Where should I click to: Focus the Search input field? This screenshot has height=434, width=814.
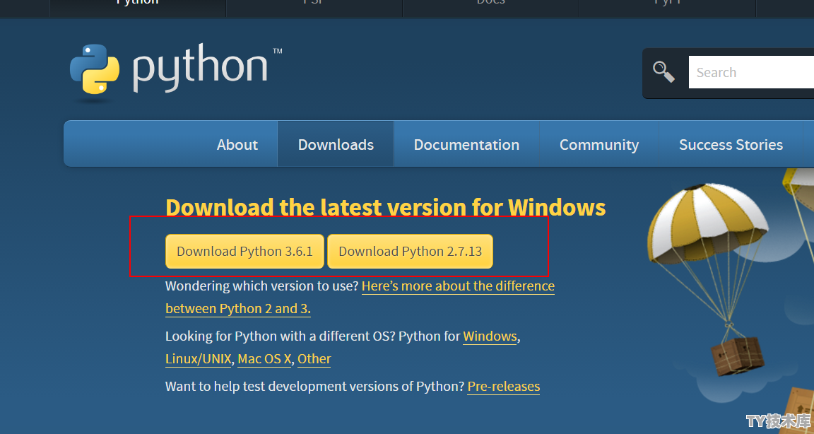click(751, 72)
